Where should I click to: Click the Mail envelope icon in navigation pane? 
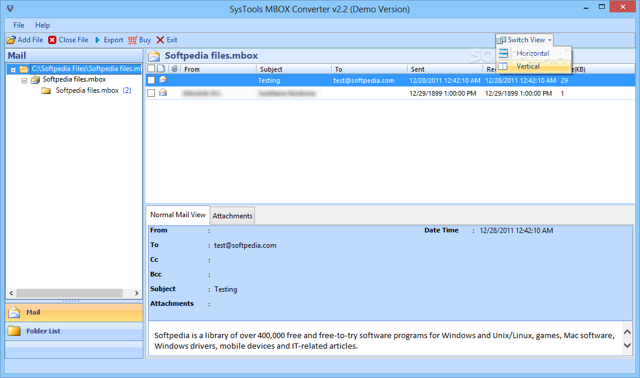[x=14, y=312]
